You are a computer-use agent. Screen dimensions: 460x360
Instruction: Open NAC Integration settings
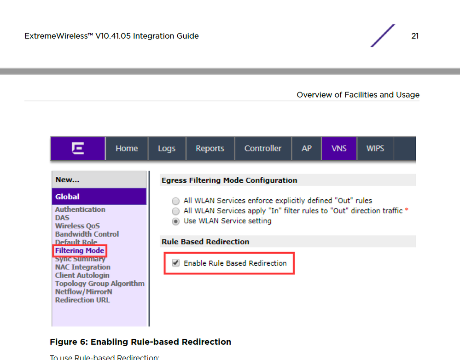pyautogui.click(x=83, y=267)
